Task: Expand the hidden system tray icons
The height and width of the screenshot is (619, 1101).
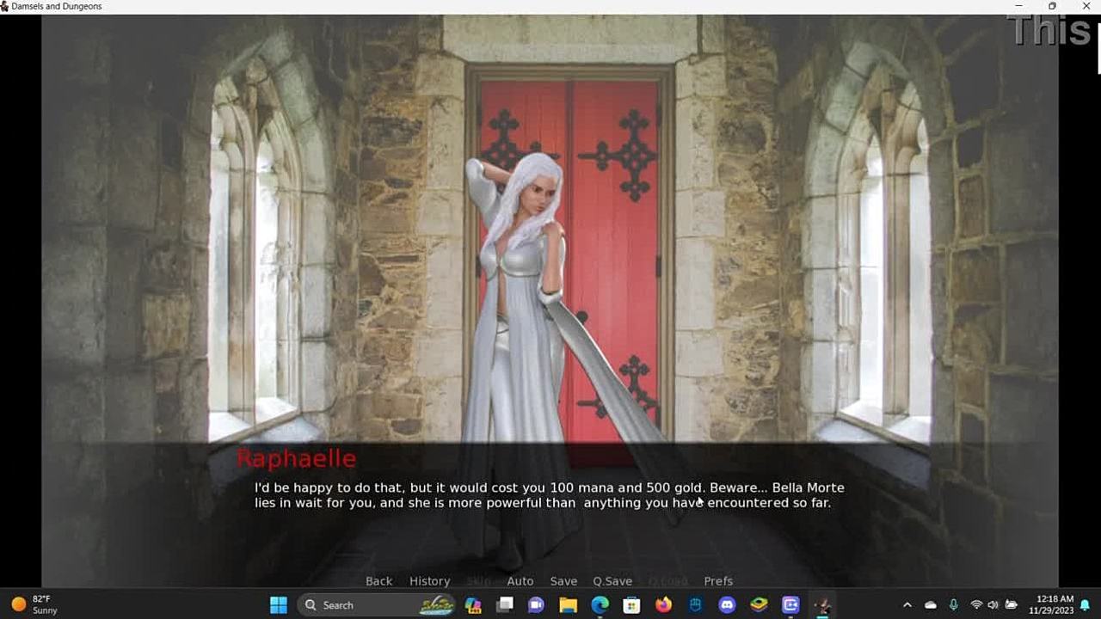Action: (907, 605)
